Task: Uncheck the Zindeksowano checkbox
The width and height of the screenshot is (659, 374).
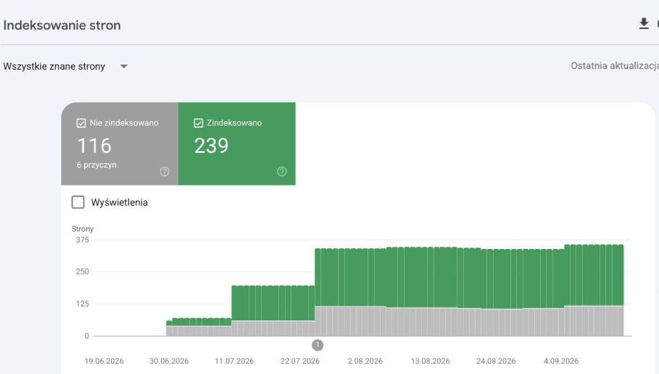Action: (199, 123)
